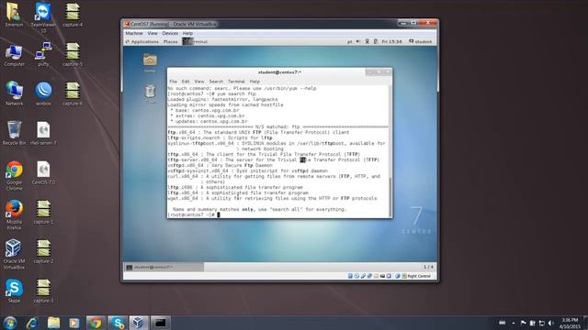
Task: Open the Windows Start button
Action: [x=10, y=323]
